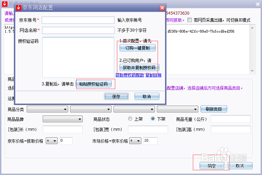This screenshot has width=262, height=175.
Task: Click the 获取并复制授权码 button
Action: click(139, 68)
